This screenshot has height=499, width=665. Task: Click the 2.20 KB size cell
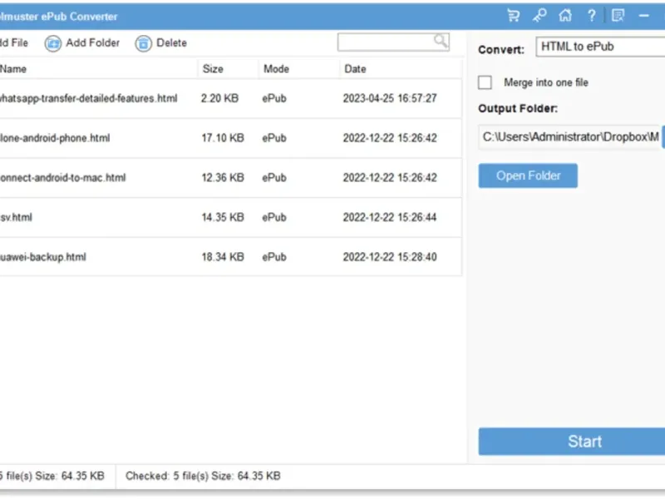pos(219,98)
